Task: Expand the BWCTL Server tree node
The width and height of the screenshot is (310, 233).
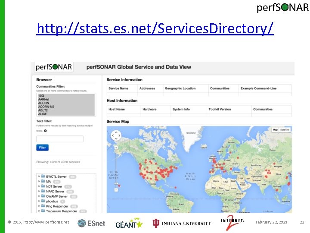Action: coord(39,176)
